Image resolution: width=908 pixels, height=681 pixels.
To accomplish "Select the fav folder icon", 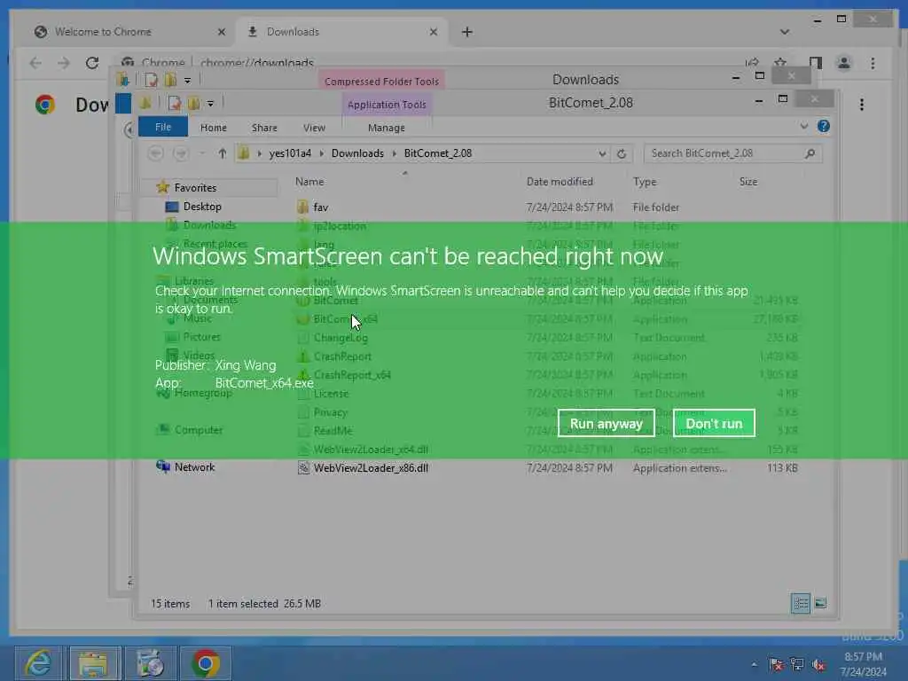I will coord(302,207).
